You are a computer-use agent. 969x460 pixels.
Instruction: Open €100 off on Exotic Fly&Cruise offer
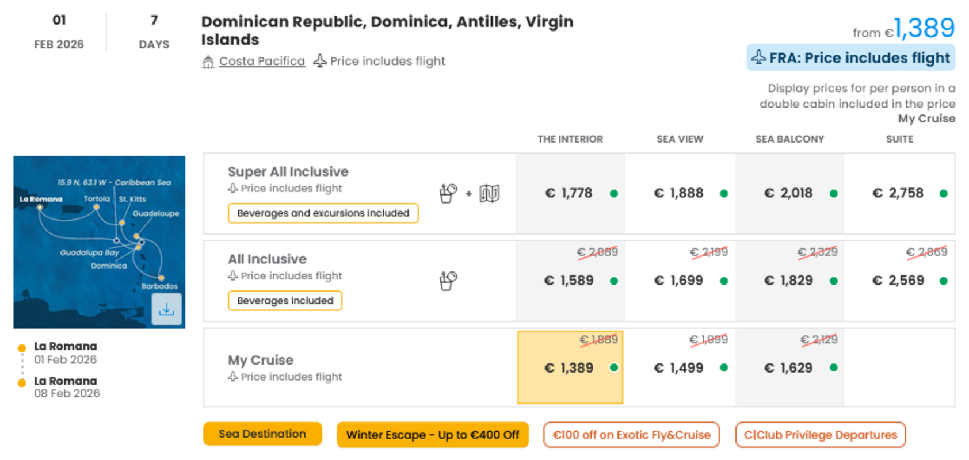click(x=631, y=435)
